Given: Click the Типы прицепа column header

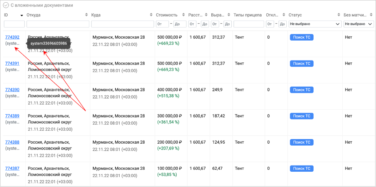Looking at the screenshot, I should (x=247, y=15).
